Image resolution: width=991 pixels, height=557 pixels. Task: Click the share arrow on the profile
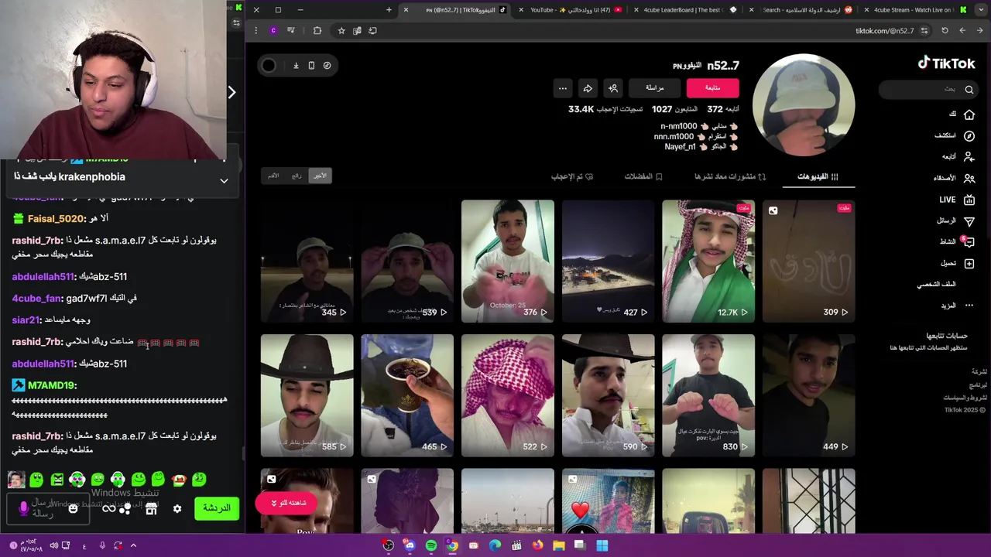[588, 88]
